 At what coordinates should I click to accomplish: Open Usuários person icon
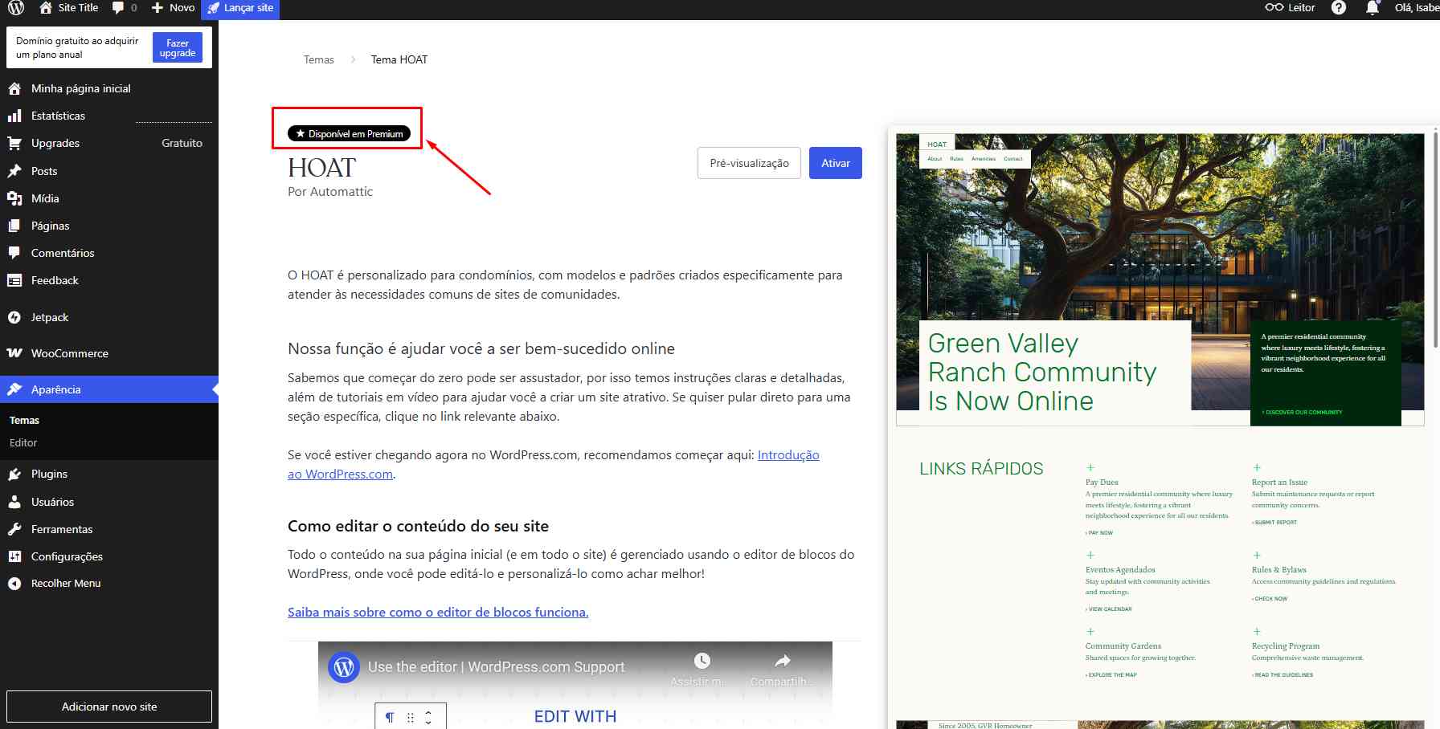click(14, 502)
